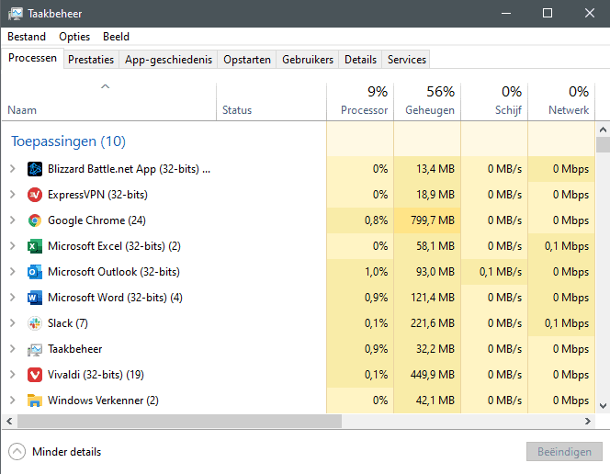Click the horizontal scrollbar right arrow
This screenshot has height=474, width=610.
click(587, 421)
